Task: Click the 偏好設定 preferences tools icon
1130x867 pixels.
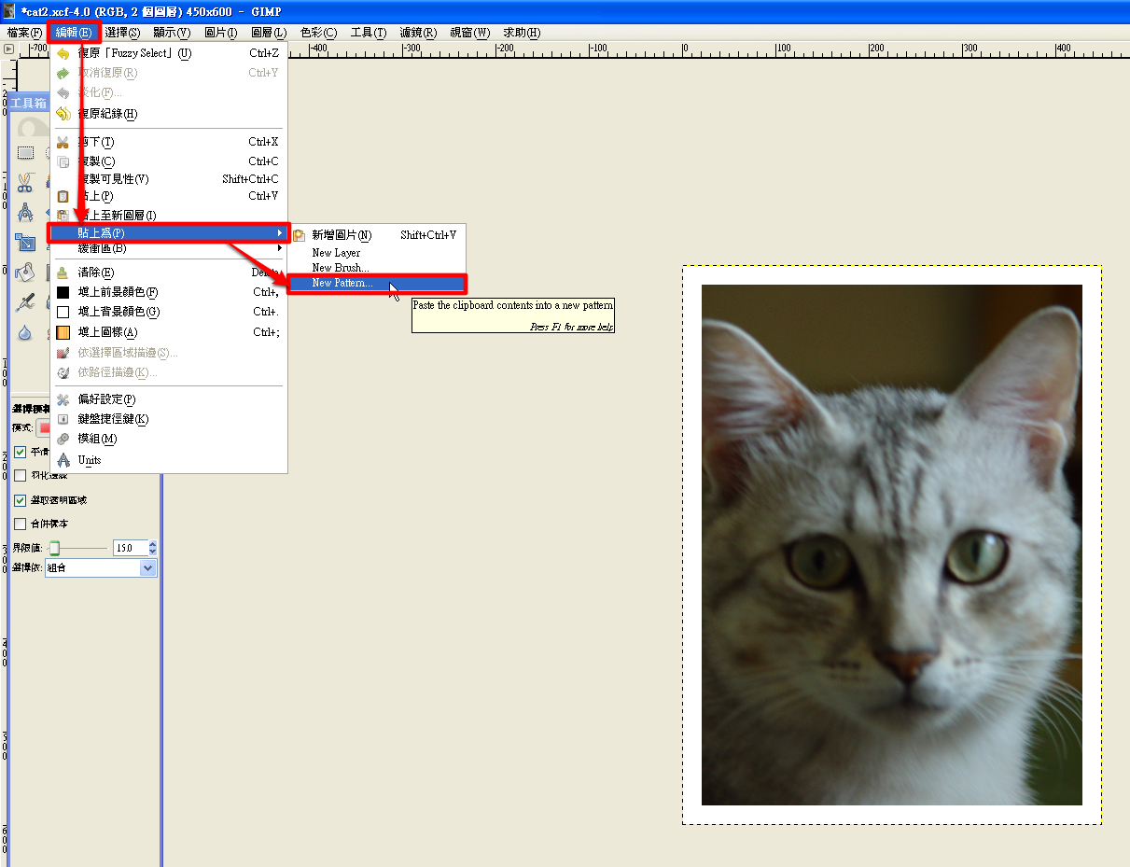Action: click(63, 399)
